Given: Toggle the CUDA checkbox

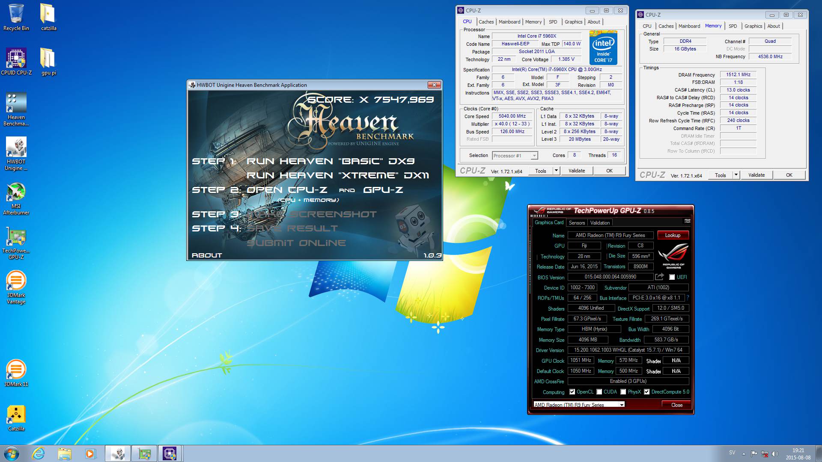Looking at the screenshot, I should [599, 392].
